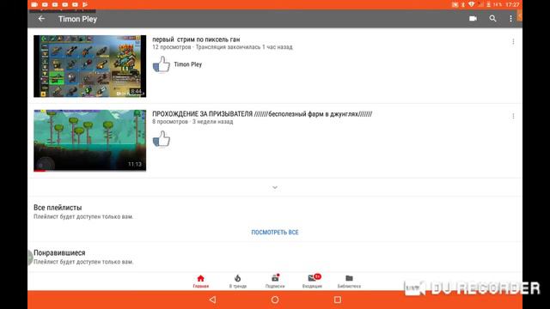
Task: Tap the Android recent apps button
Action: [338, 300]
